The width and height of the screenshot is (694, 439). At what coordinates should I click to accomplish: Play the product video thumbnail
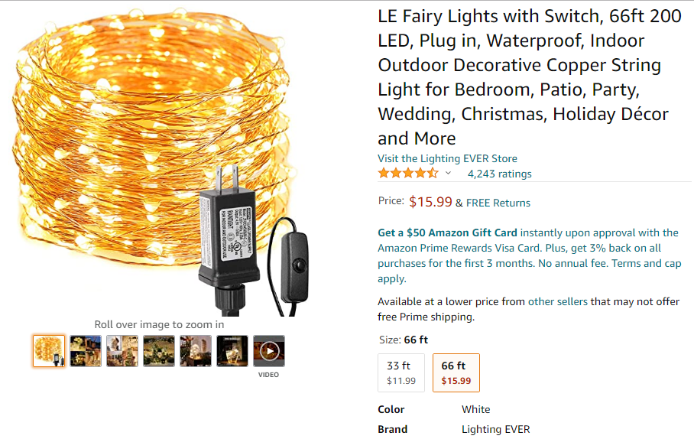pos(269,351)
